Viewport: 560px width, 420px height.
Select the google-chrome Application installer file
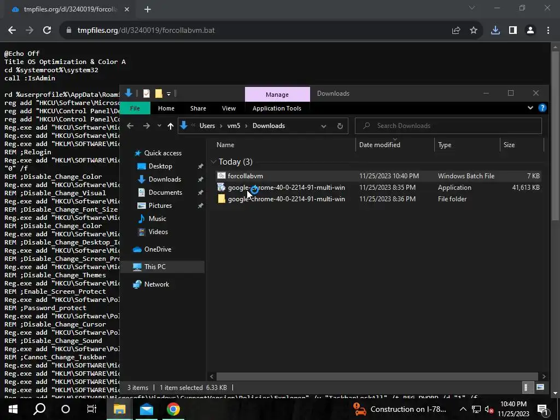coord(378,187)
